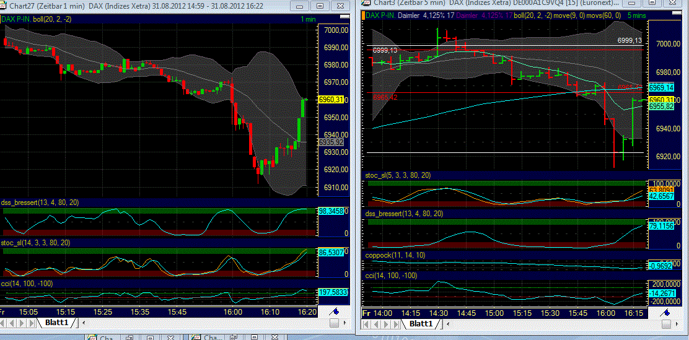
Task: Restore the second minimized chart window
Action: pos(235,338)
